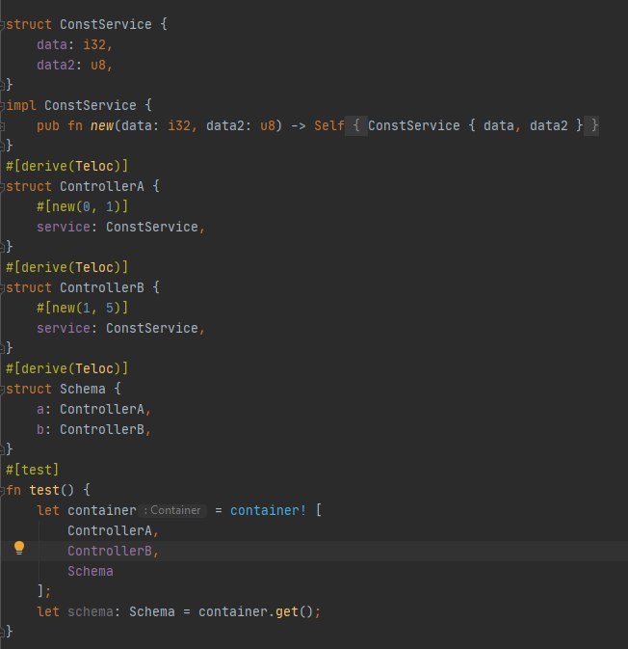
Task: Collapse struct Schema with its fold marker
Action: point(2,390)
